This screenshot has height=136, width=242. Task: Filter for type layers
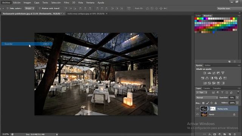pos(222,92)
